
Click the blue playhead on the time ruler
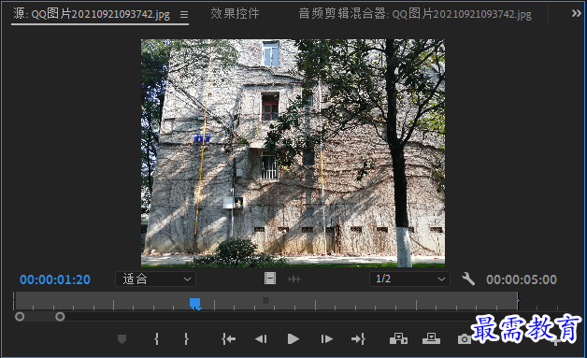(x=195, y=304)
